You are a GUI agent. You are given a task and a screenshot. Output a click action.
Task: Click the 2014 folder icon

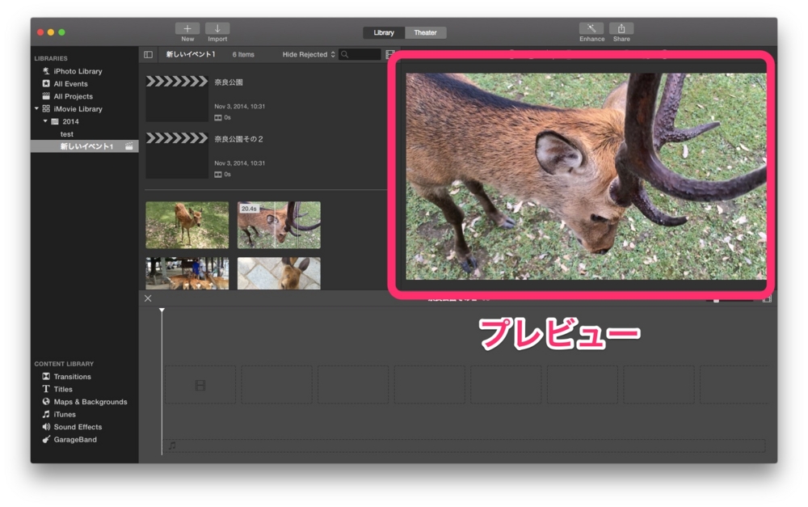tap(55, 121)
